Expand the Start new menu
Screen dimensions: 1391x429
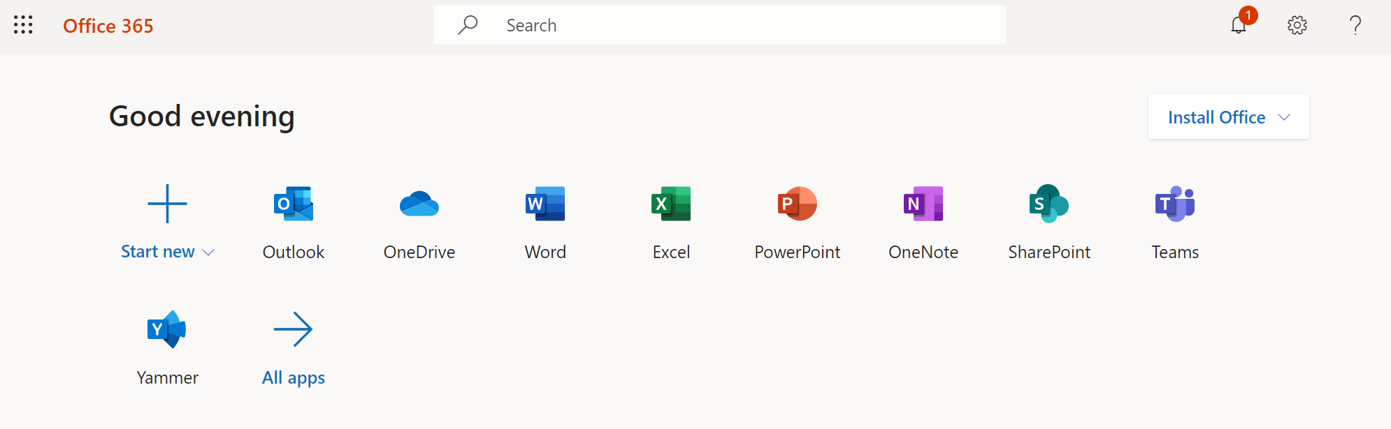(x=168, y=252)
